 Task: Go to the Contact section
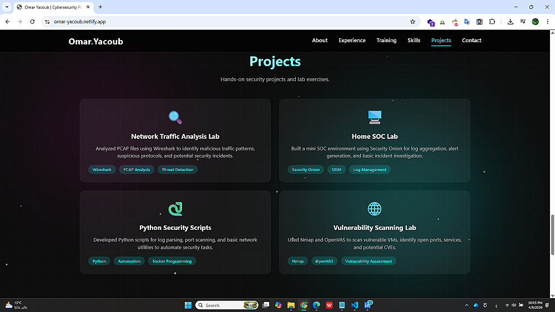pyautogui.click(x=471, y=41)
